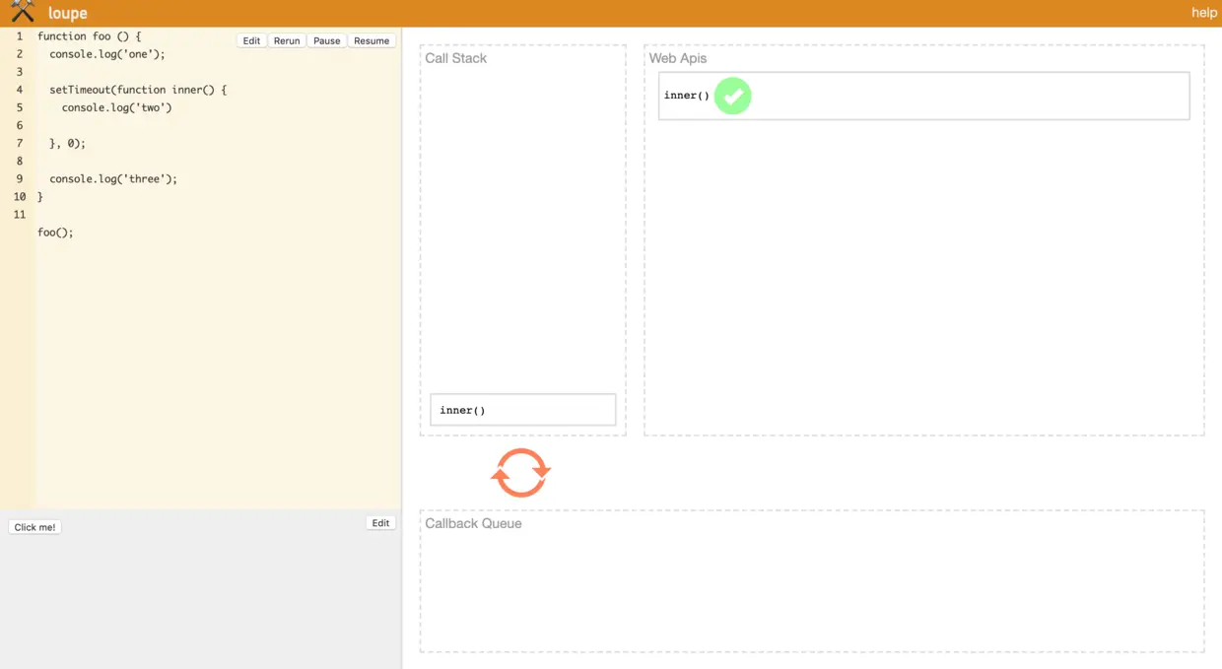Click the Call Stack heading
The height and width of the screenshot is (669, 1222).
pyautogui.click(x=456, y=58)
